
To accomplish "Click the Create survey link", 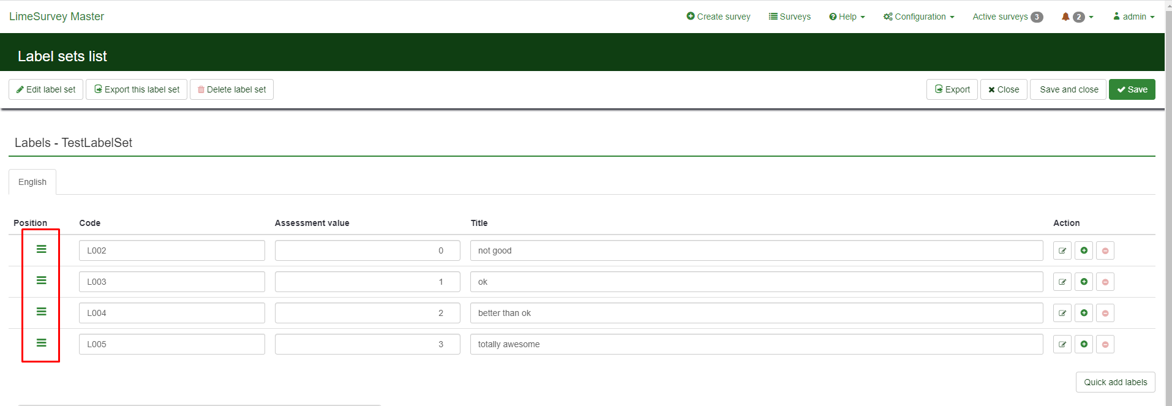I will [718, 17].
